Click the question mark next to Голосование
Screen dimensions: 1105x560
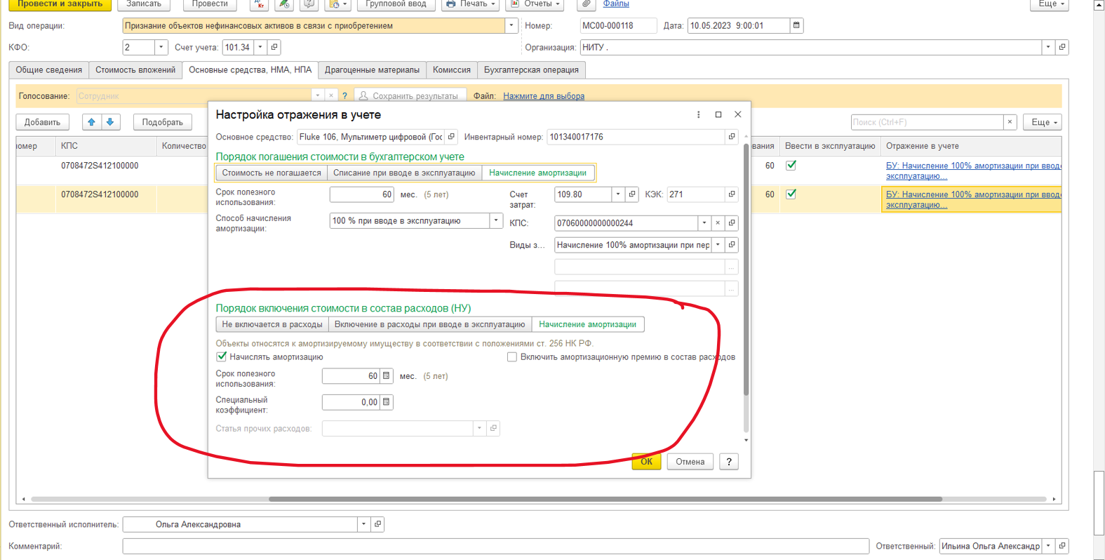pos(344,96)
